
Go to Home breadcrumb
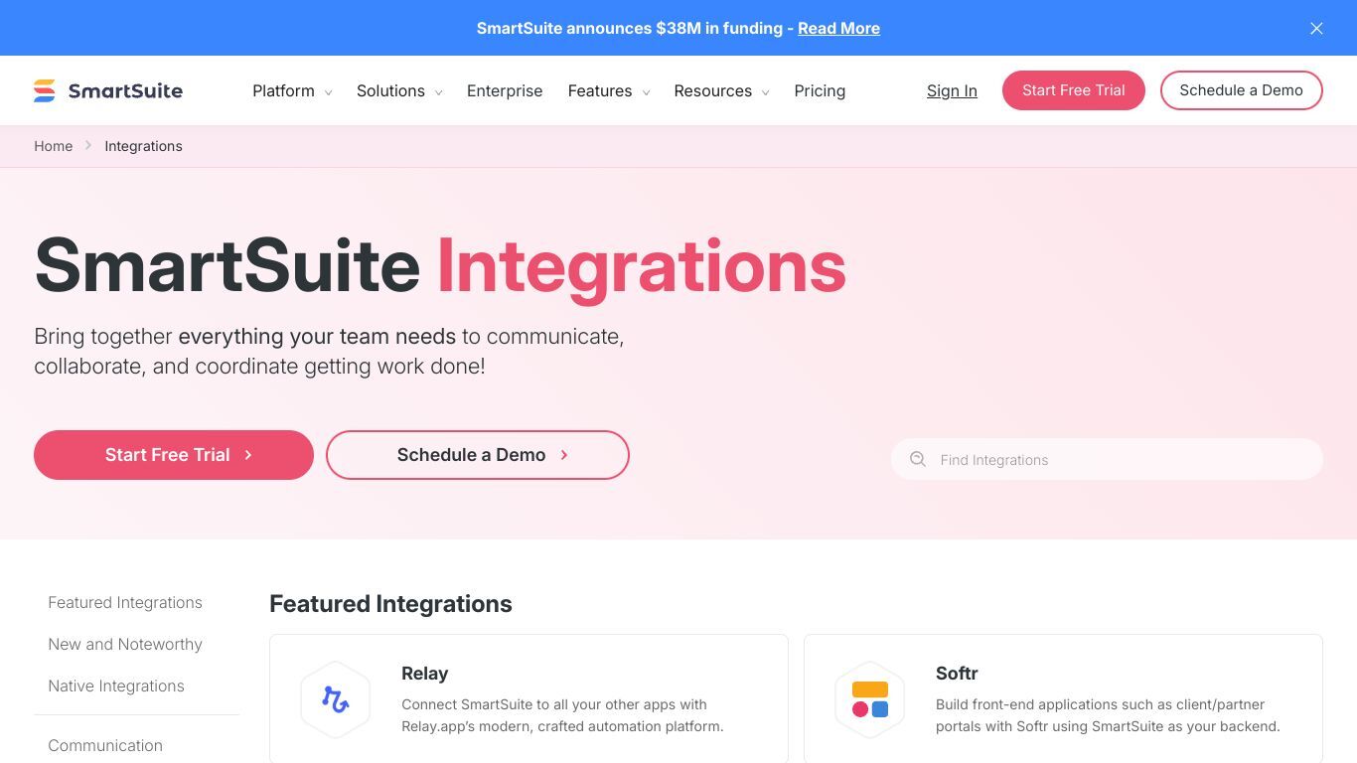(54, 146)
